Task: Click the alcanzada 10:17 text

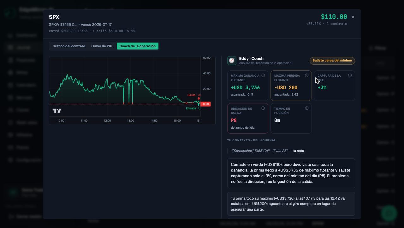Action: coord(242,95)
